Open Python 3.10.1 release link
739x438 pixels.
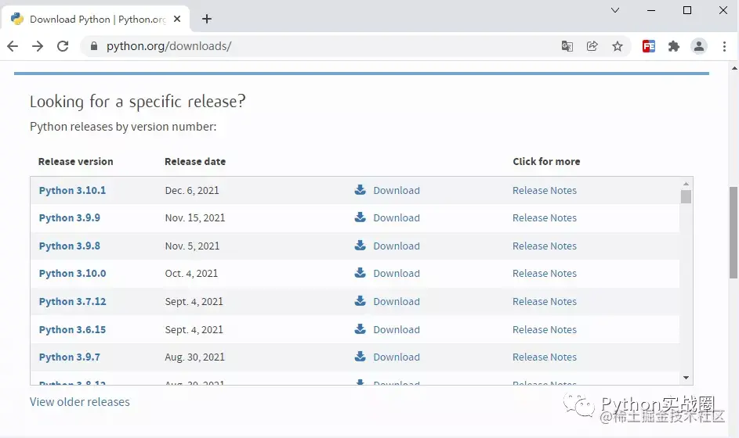point(72,191)
